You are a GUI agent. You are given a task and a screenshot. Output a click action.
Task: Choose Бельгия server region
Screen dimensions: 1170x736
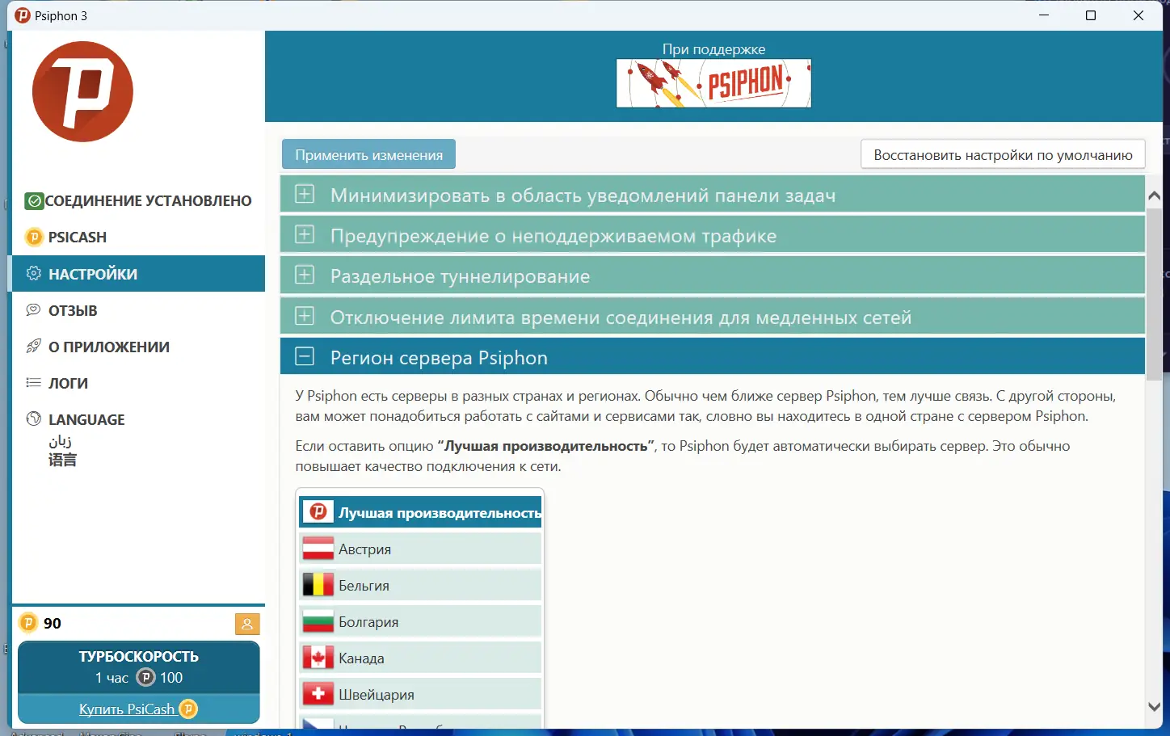(420, 585)
